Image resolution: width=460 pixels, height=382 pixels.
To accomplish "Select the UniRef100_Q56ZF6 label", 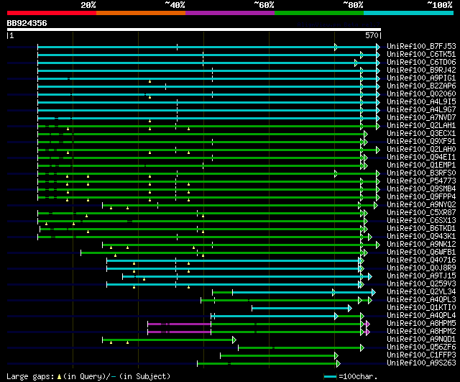I will tap(421, 347).
